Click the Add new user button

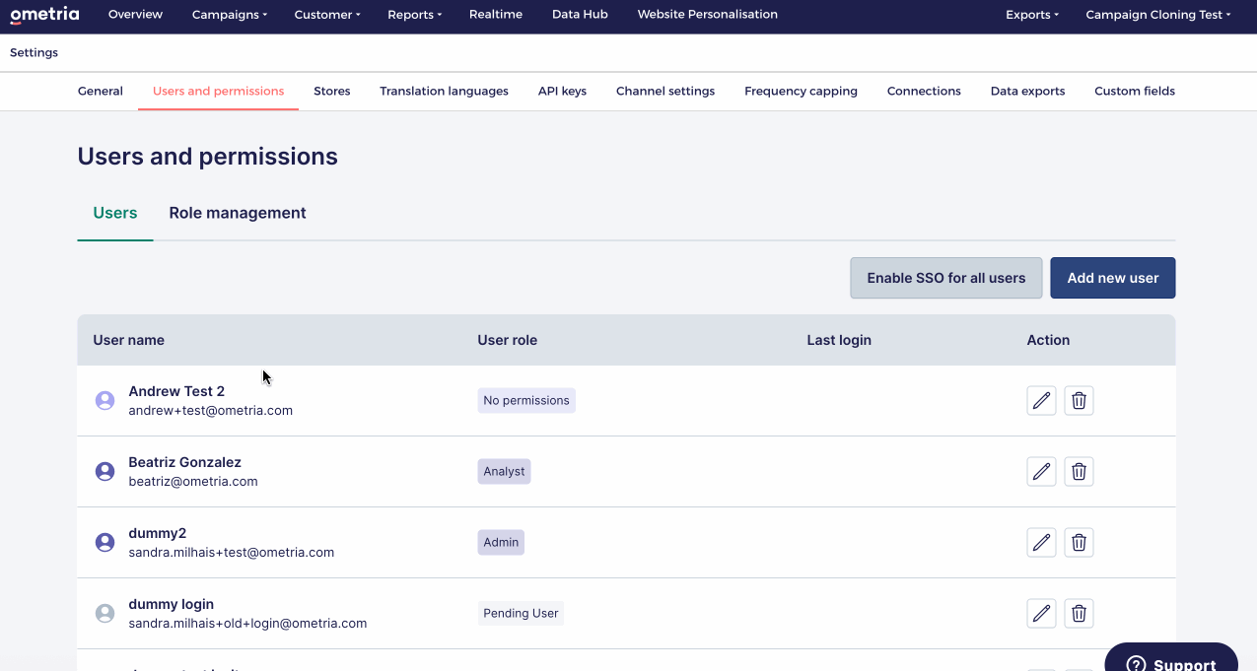1112,278
